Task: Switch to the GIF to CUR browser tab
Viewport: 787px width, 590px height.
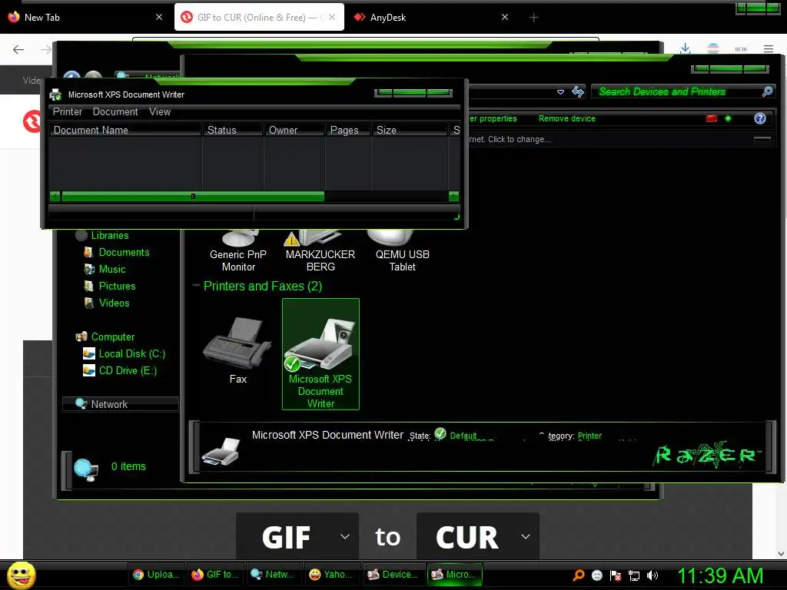Action: (x=259, y=17)
